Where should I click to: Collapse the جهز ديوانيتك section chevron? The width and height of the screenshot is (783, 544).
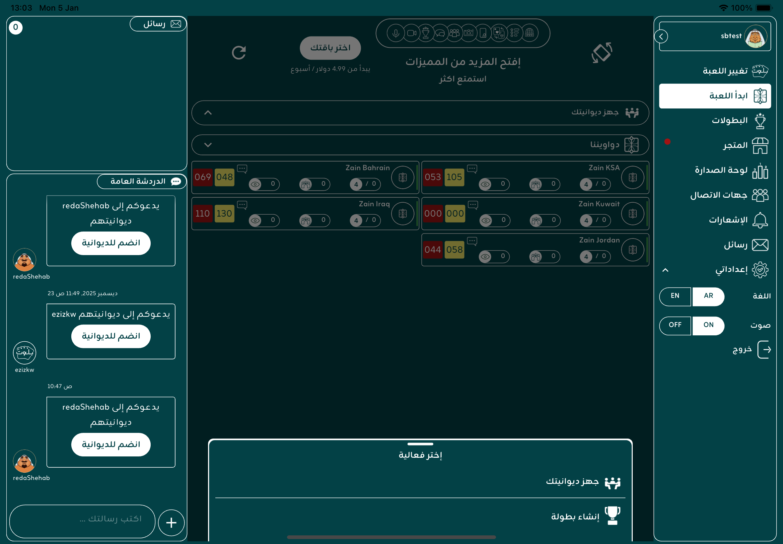[x=208, y=113]
